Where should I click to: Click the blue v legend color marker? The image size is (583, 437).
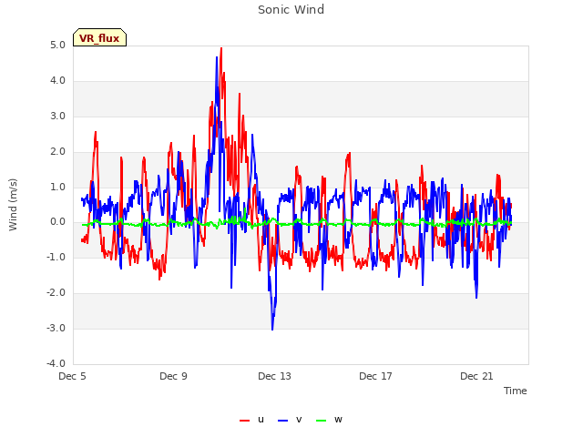pos(282,421)
